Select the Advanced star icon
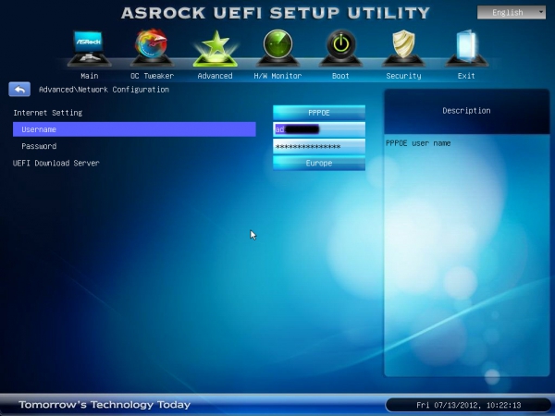The height and width of the screenshot is (416, 555). pos(215,48)
